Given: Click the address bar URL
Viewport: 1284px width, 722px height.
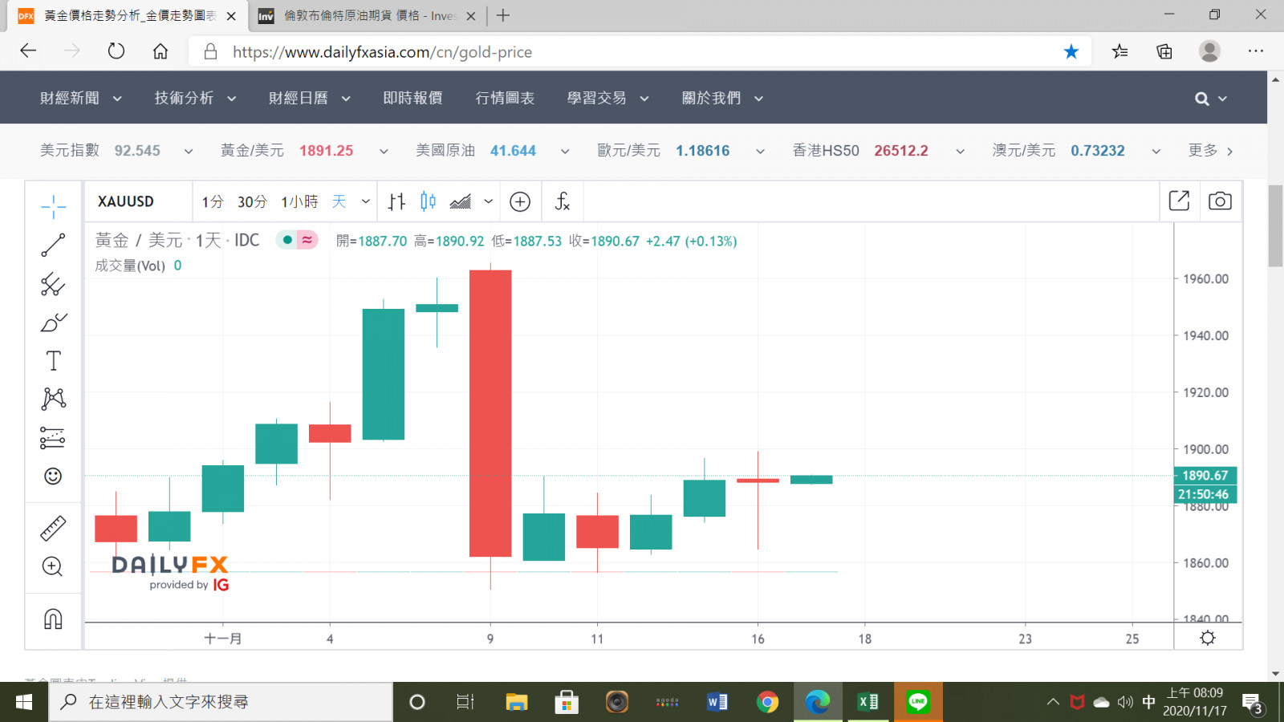Looking at the screenshot, I should 382,52.
